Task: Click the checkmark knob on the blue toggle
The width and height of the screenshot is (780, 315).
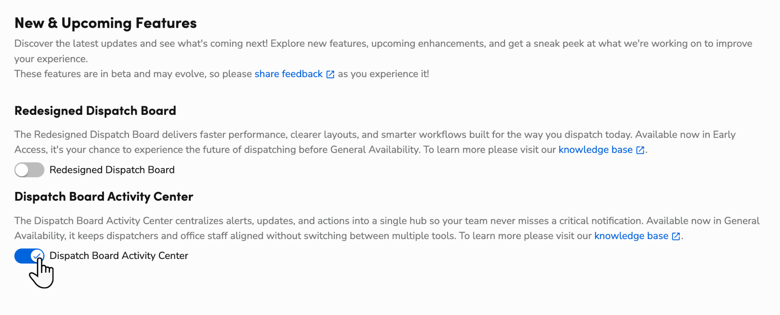Action: pos(37,256)
